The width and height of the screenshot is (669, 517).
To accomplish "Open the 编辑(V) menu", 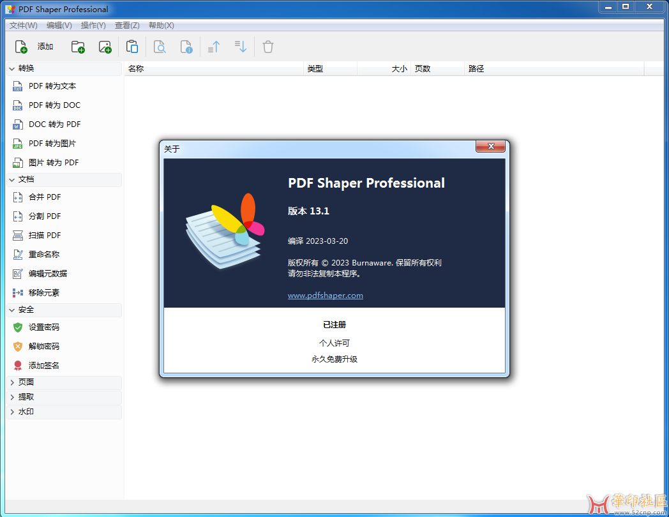I will tap(59, 25).
